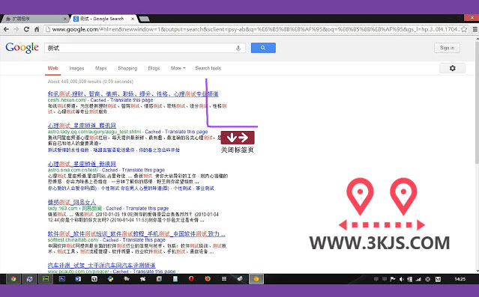Open a new tab with the new-tab button
This screenshot has width=479, height=297.
tap(144, 19)
